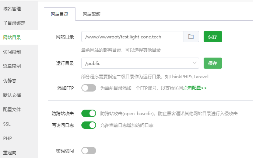Open 访问限制 settings
Screen dimensions: 253x158
coord(12,52)
